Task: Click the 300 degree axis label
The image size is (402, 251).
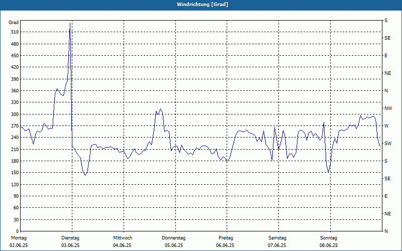Action: pyautogui.click(x=15, y=114)
